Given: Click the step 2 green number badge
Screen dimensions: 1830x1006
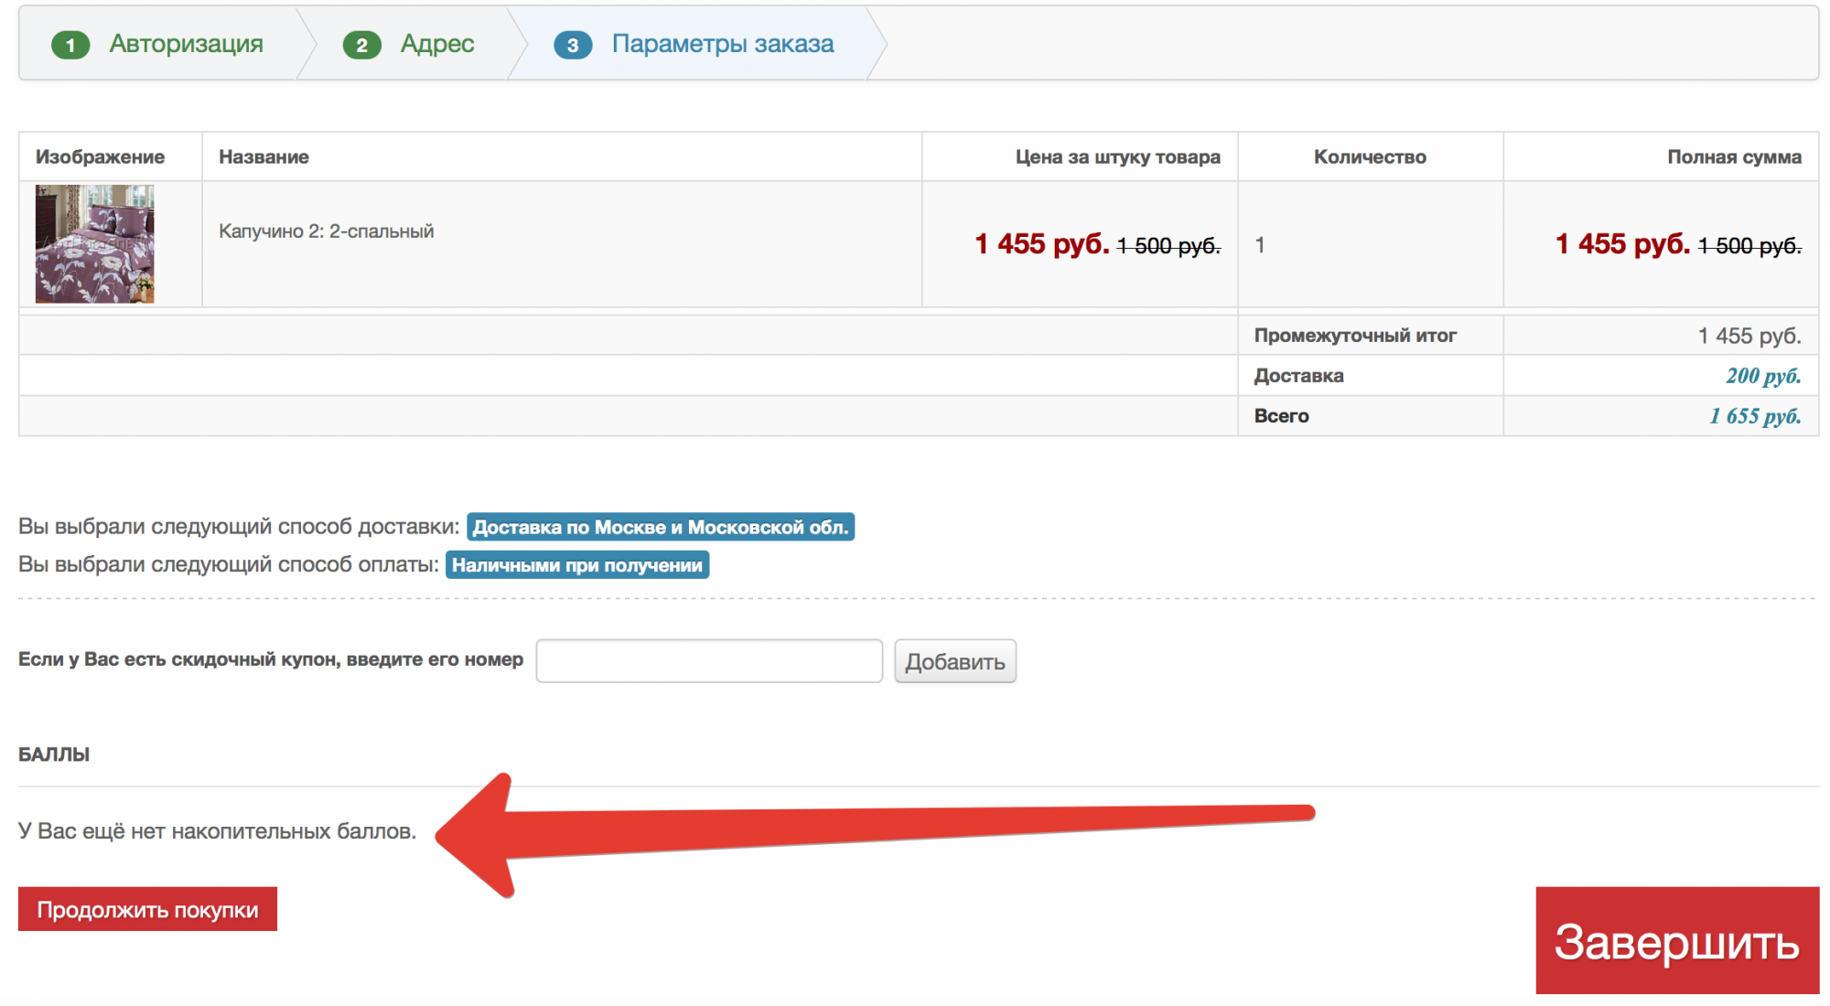Looking at the screenshot, I should click(361, 45).
